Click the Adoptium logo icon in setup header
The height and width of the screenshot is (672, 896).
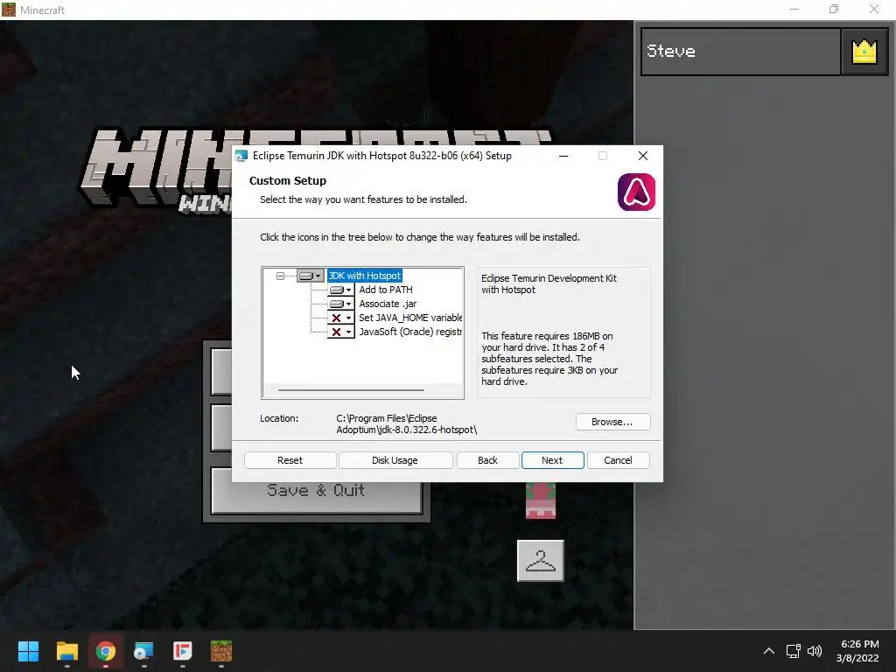tap(636, 192)
